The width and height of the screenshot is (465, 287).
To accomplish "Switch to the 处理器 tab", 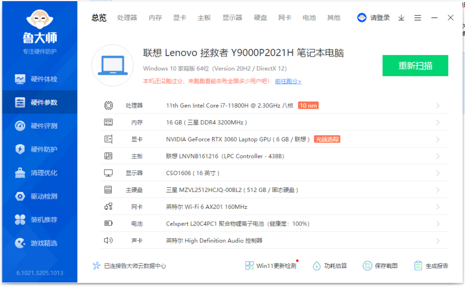I will (127, 18).
